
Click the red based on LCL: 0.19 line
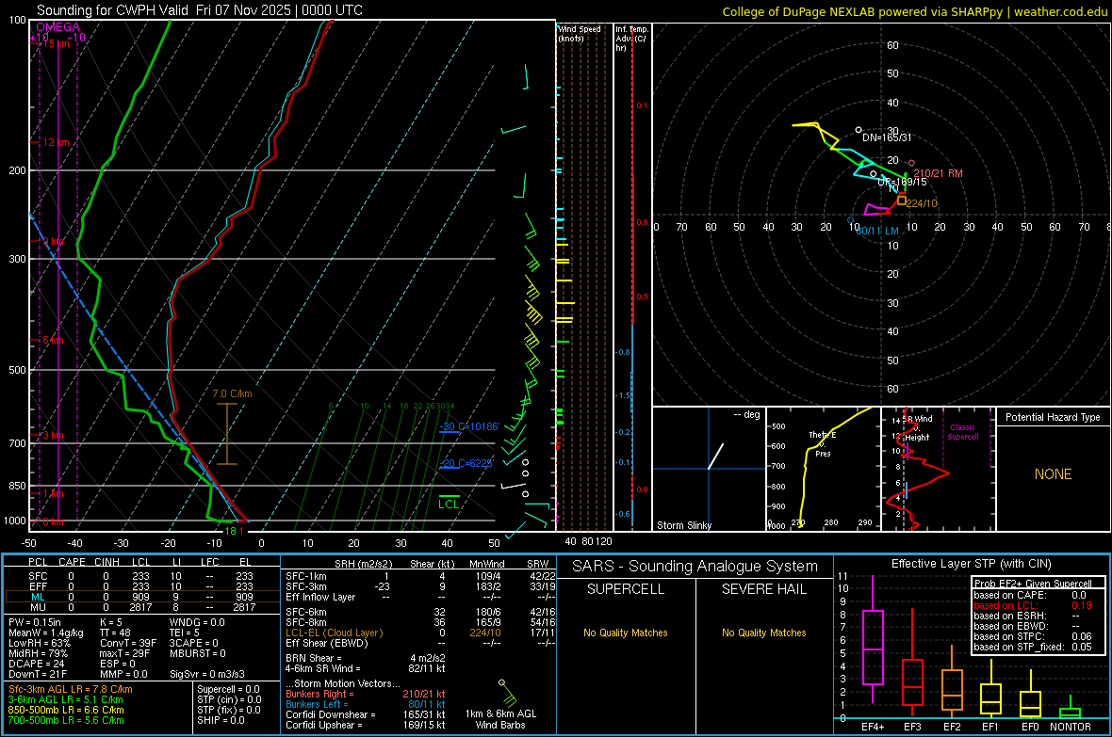pyautogui.click(x=1033, y=605)
